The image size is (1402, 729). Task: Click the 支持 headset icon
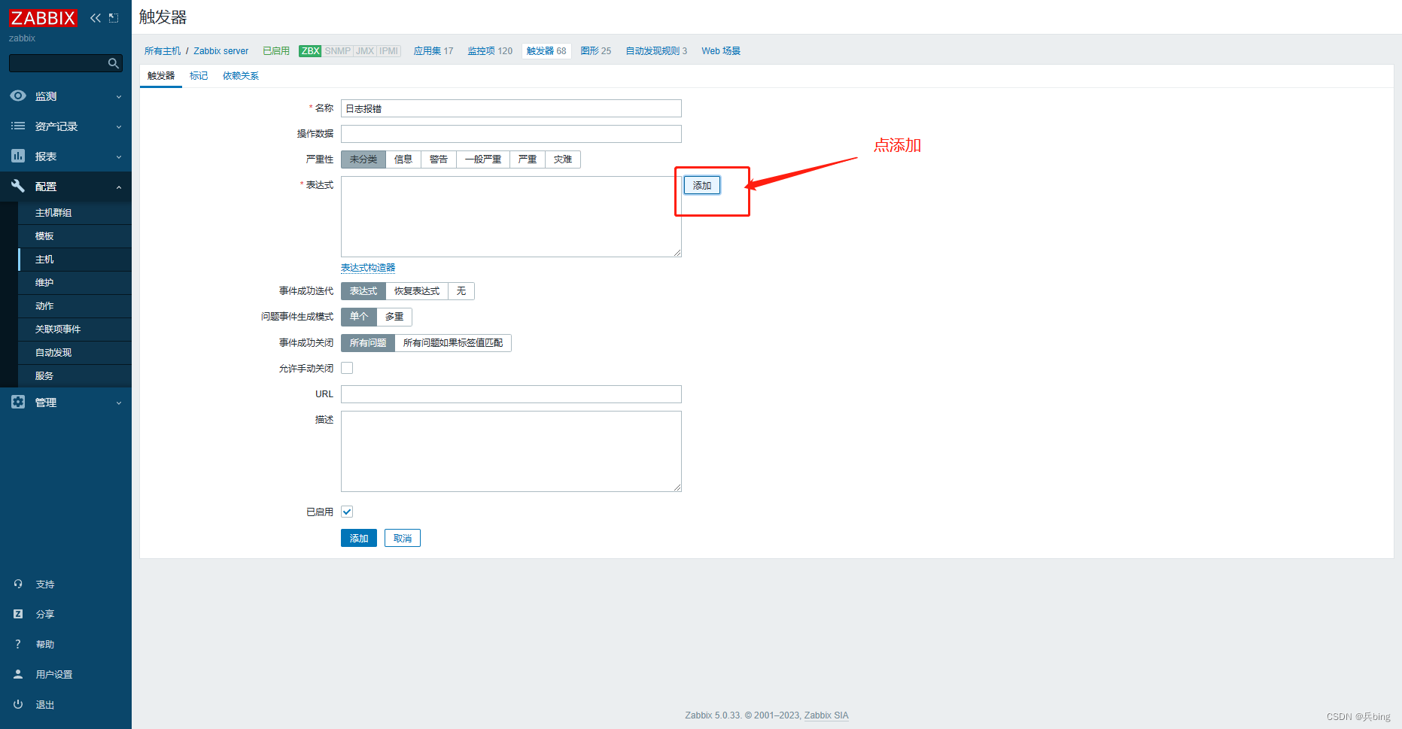pos(18,584)
